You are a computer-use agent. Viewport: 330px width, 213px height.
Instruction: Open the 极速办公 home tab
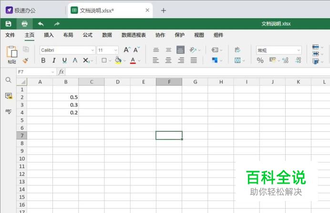(x=21, y=11)
